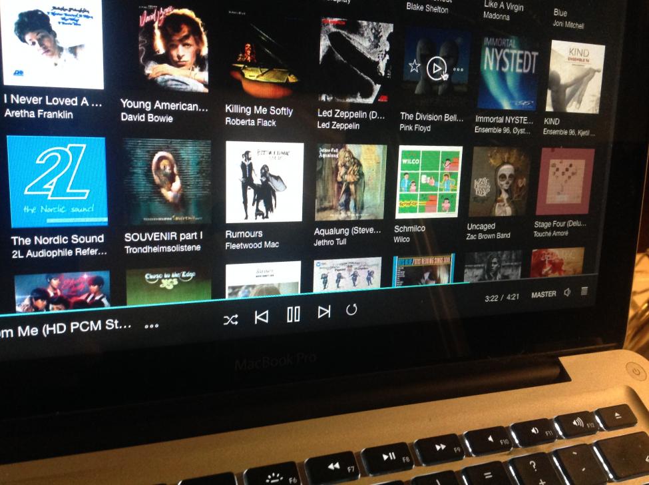Image resolution: width=649 pixels, height=485 pixels.
Task: Open The Division Bell more options dots
Action: [458, 69]
